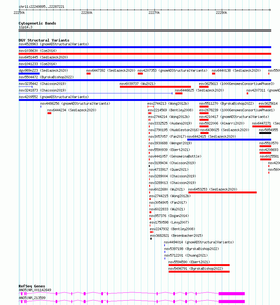280x305 pixels.
Task: Click the nsv6446625 (Sedlazeck2020) label
Action: (199, 91)
